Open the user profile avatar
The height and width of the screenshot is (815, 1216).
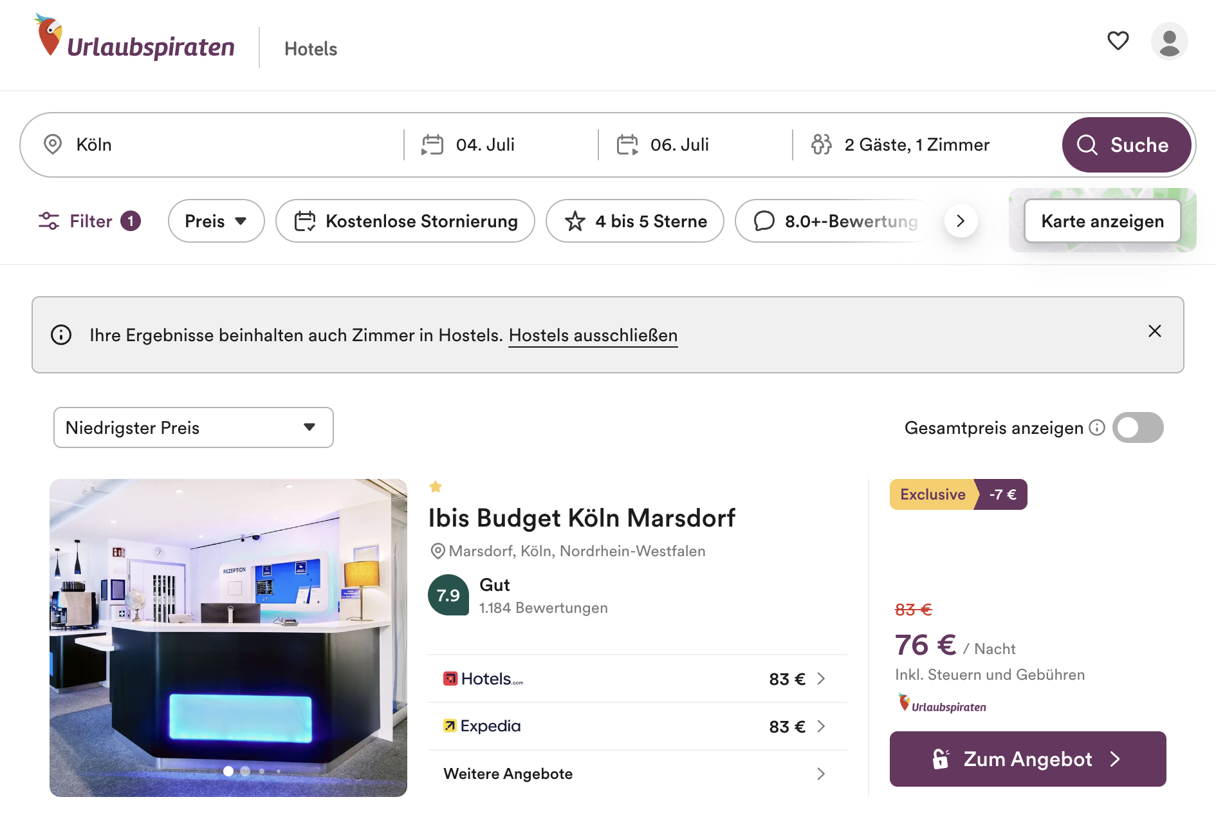(1169, 41)
